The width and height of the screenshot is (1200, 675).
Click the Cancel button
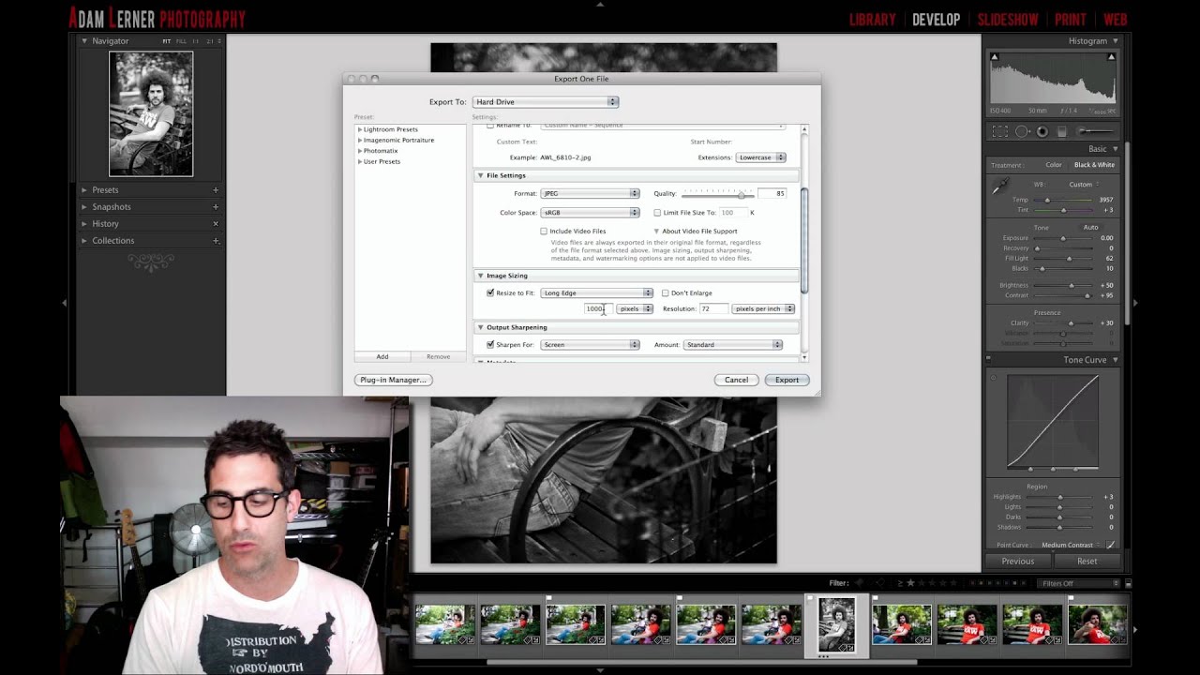(736, 380)
